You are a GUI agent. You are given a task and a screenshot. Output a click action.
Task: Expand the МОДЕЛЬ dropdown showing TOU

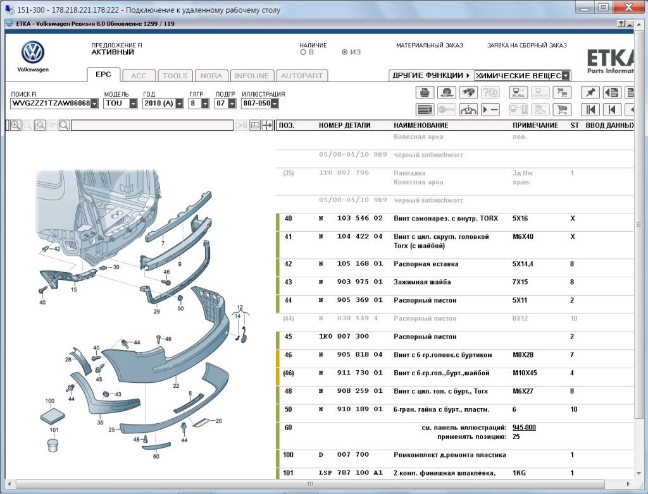pos(133,104)
